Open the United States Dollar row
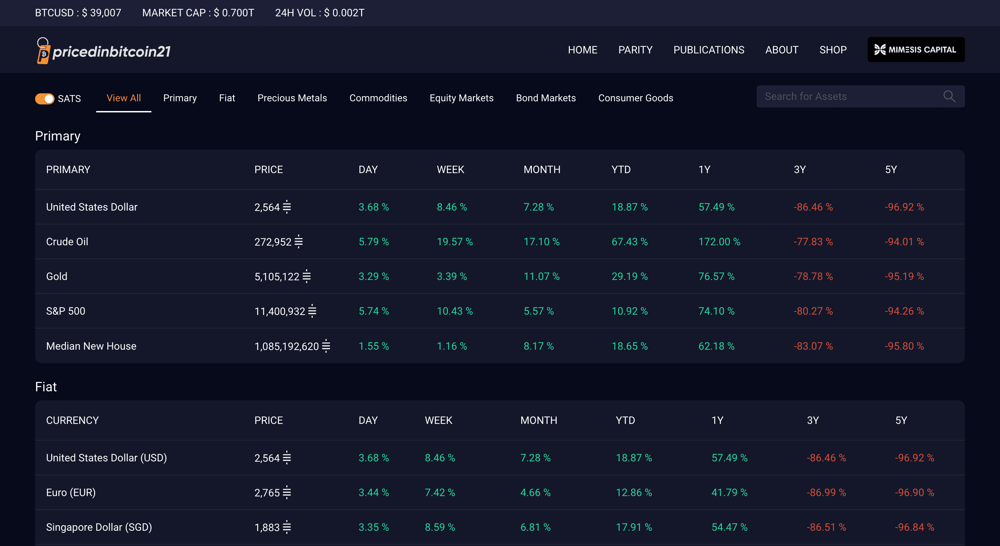The image size is (1000, 546). 500,207
